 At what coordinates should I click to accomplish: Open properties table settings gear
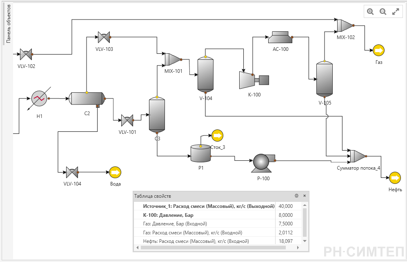296,196
